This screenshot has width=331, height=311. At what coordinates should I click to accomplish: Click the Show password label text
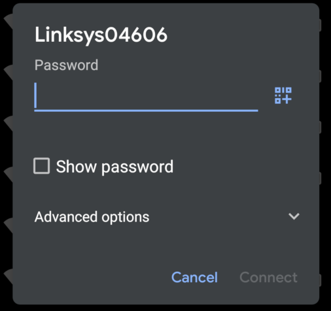pyautogui.click(x=114, y=167)
